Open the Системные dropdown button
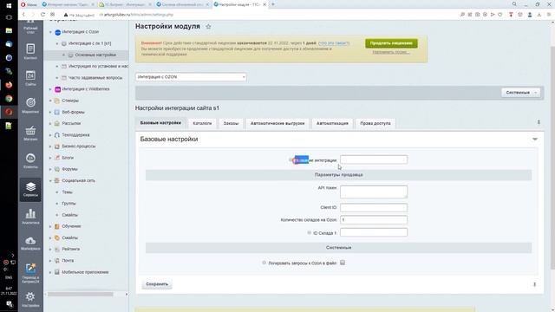Viewport: 555px width, 312px height. click(x=520, y=93)
